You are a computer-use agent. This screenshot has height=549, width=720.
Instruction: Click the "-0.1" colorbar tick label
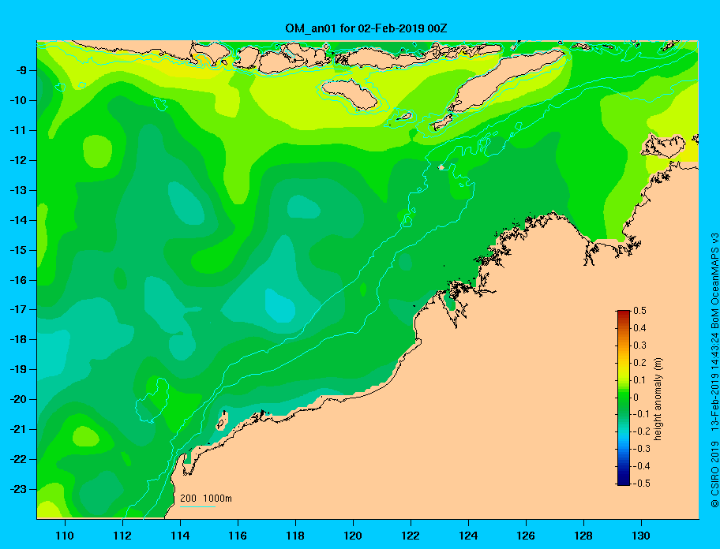pyautogui.click(x=642, y=414)
